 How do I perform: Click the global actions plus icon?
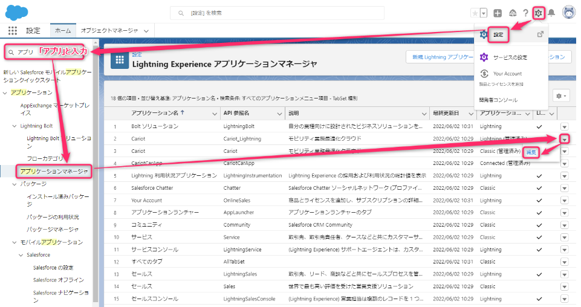click(498, 13)
